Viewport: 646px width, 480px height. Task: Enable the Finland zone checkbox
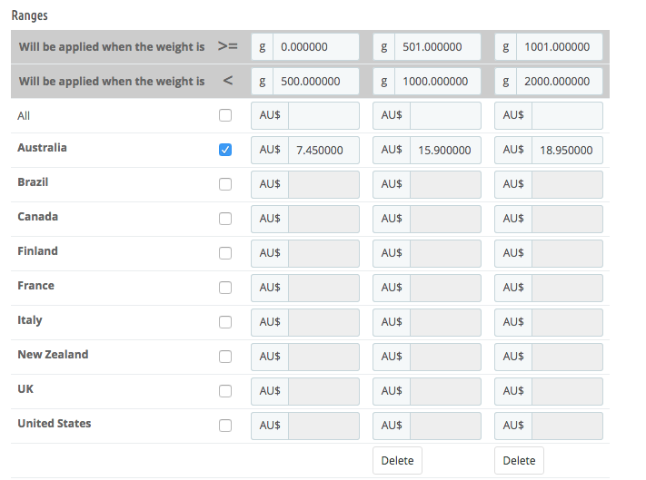coord(225,253)
